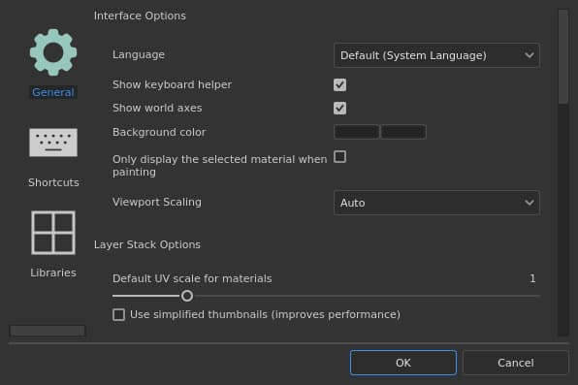Screen dimensions: 578x385
Task: Open the Viewport Scaling Auto dropdown
Action: pos(436,203)
